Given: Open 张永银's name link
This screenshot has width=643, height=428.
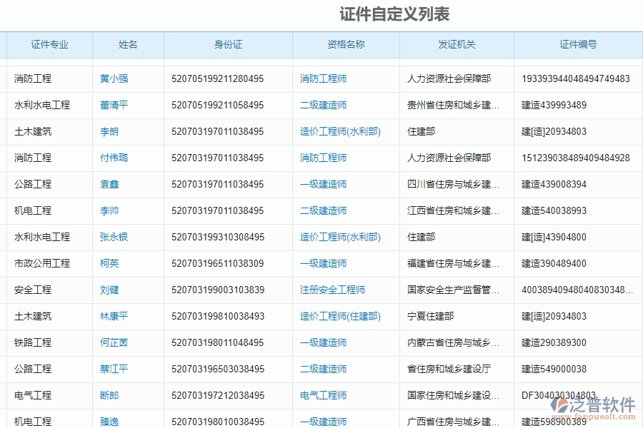Looking at the screenshot, I should [x=114, y=237].
